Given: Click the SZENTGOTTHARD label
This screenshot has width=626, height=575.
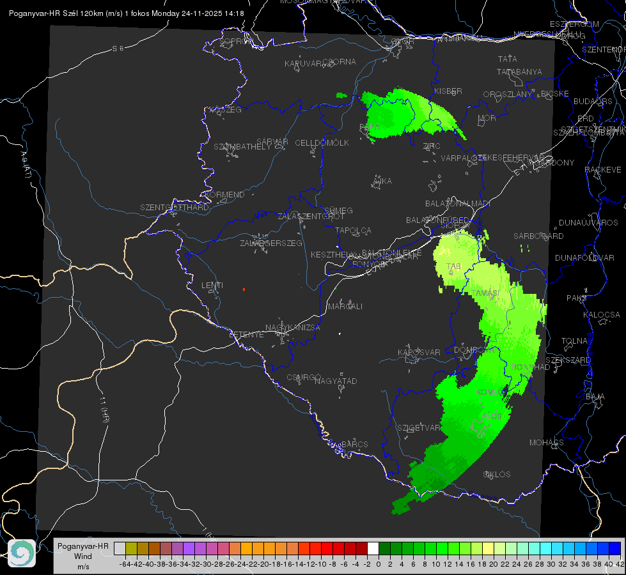Looking at the screenshot, I should [175, 208].
